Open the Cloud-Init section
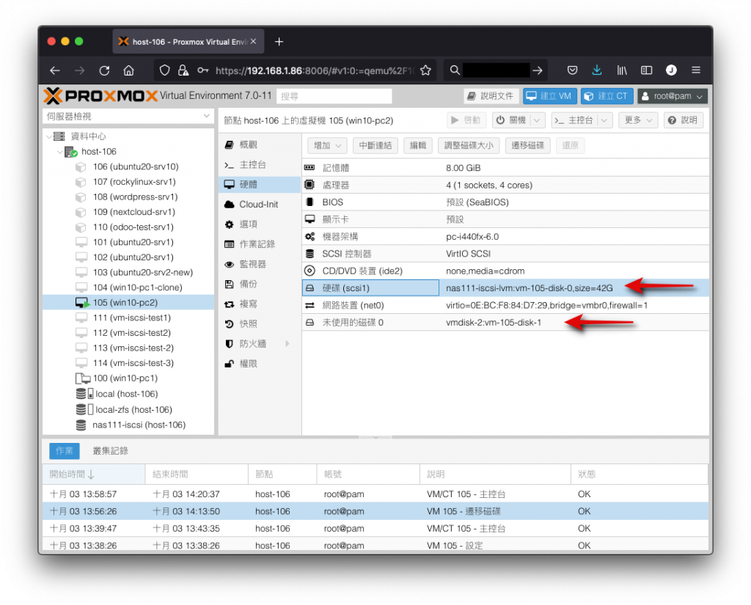The height and width of the screenshot is (605, 751). point(259,205)
